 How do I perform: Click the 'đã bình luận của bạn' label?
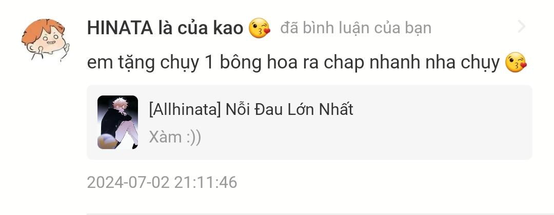[x=356, y=28]
